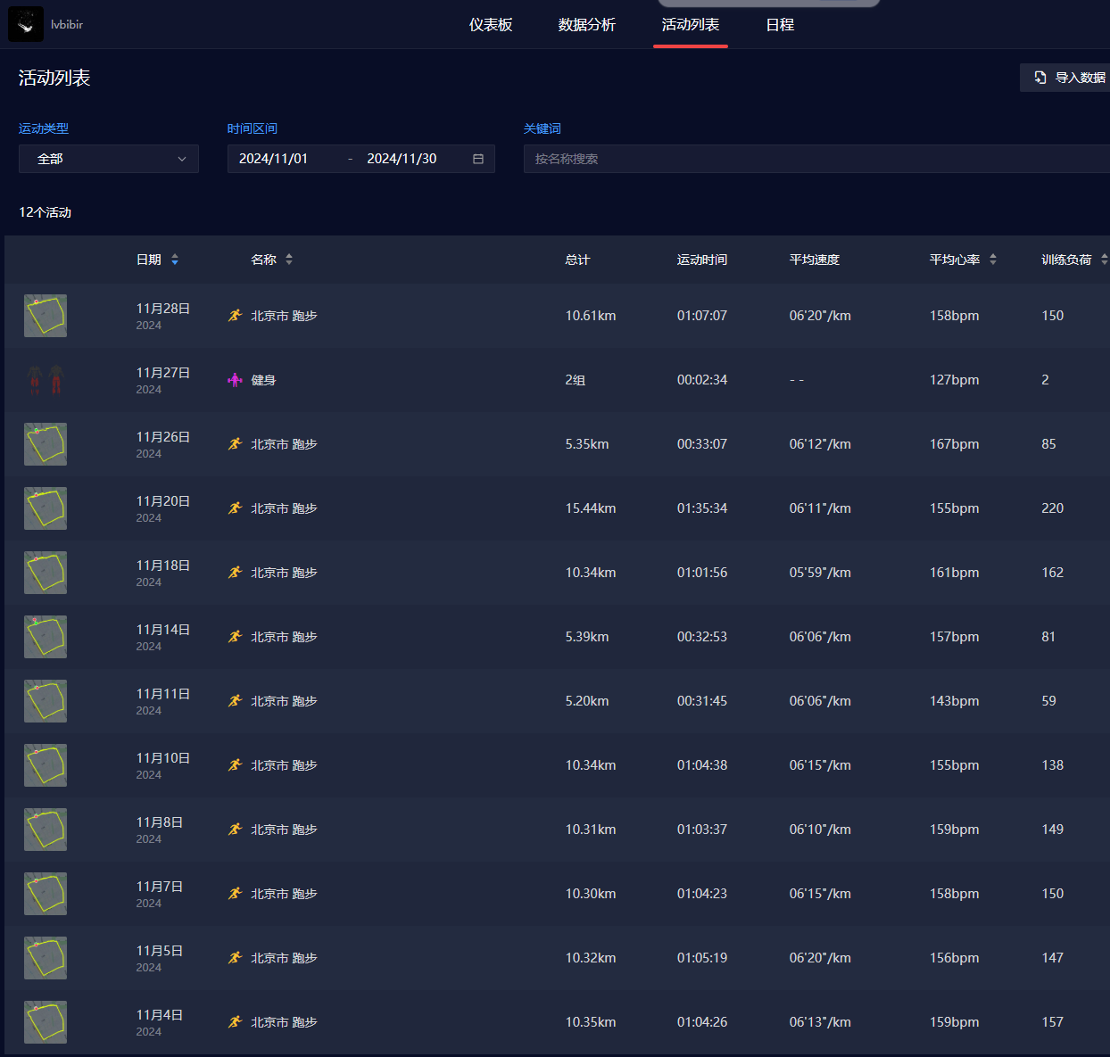1110x1057 pixels.
Task: Switch to the 仪表板 tab
Action: click(491, 25)
